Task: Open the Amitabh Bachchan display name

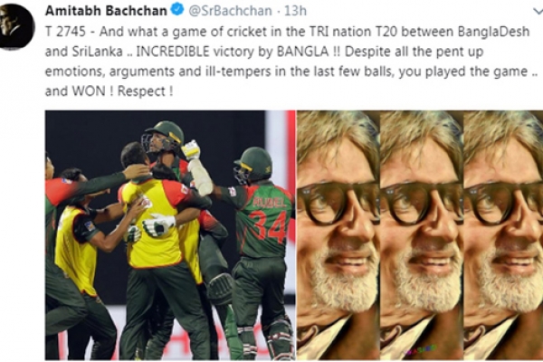Action: tap(106, 11)
